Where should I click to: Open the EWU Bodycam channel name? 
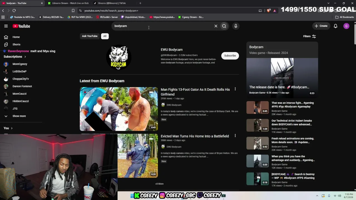point(172,50)
